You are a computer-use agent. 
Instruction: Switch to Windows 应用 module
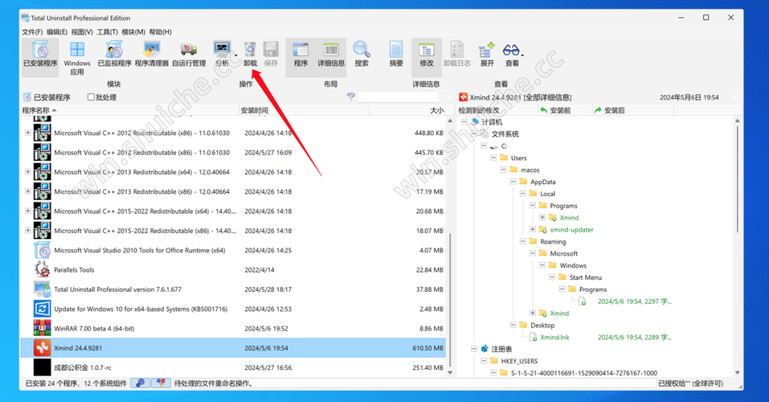(x=77, y=59)
